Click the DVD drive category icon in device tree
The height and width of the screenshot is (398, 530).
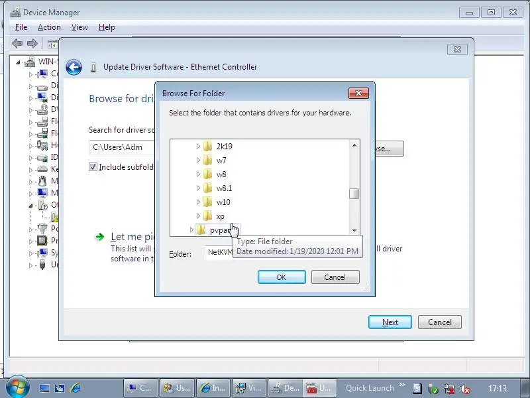[x=42, y=109]
